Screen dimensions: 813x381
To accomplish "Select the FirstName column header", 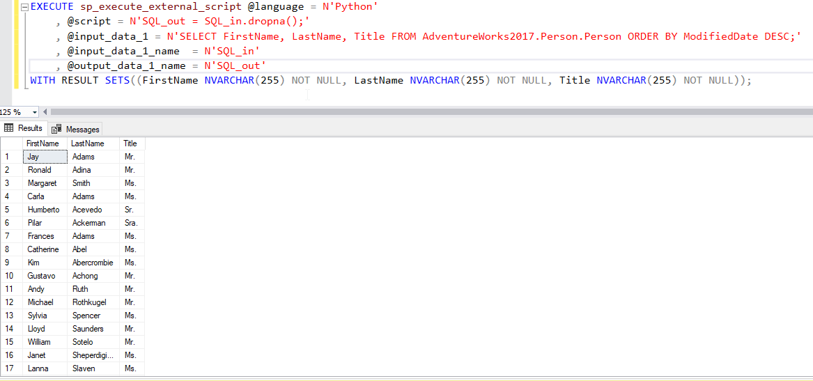I will [45, 143].
